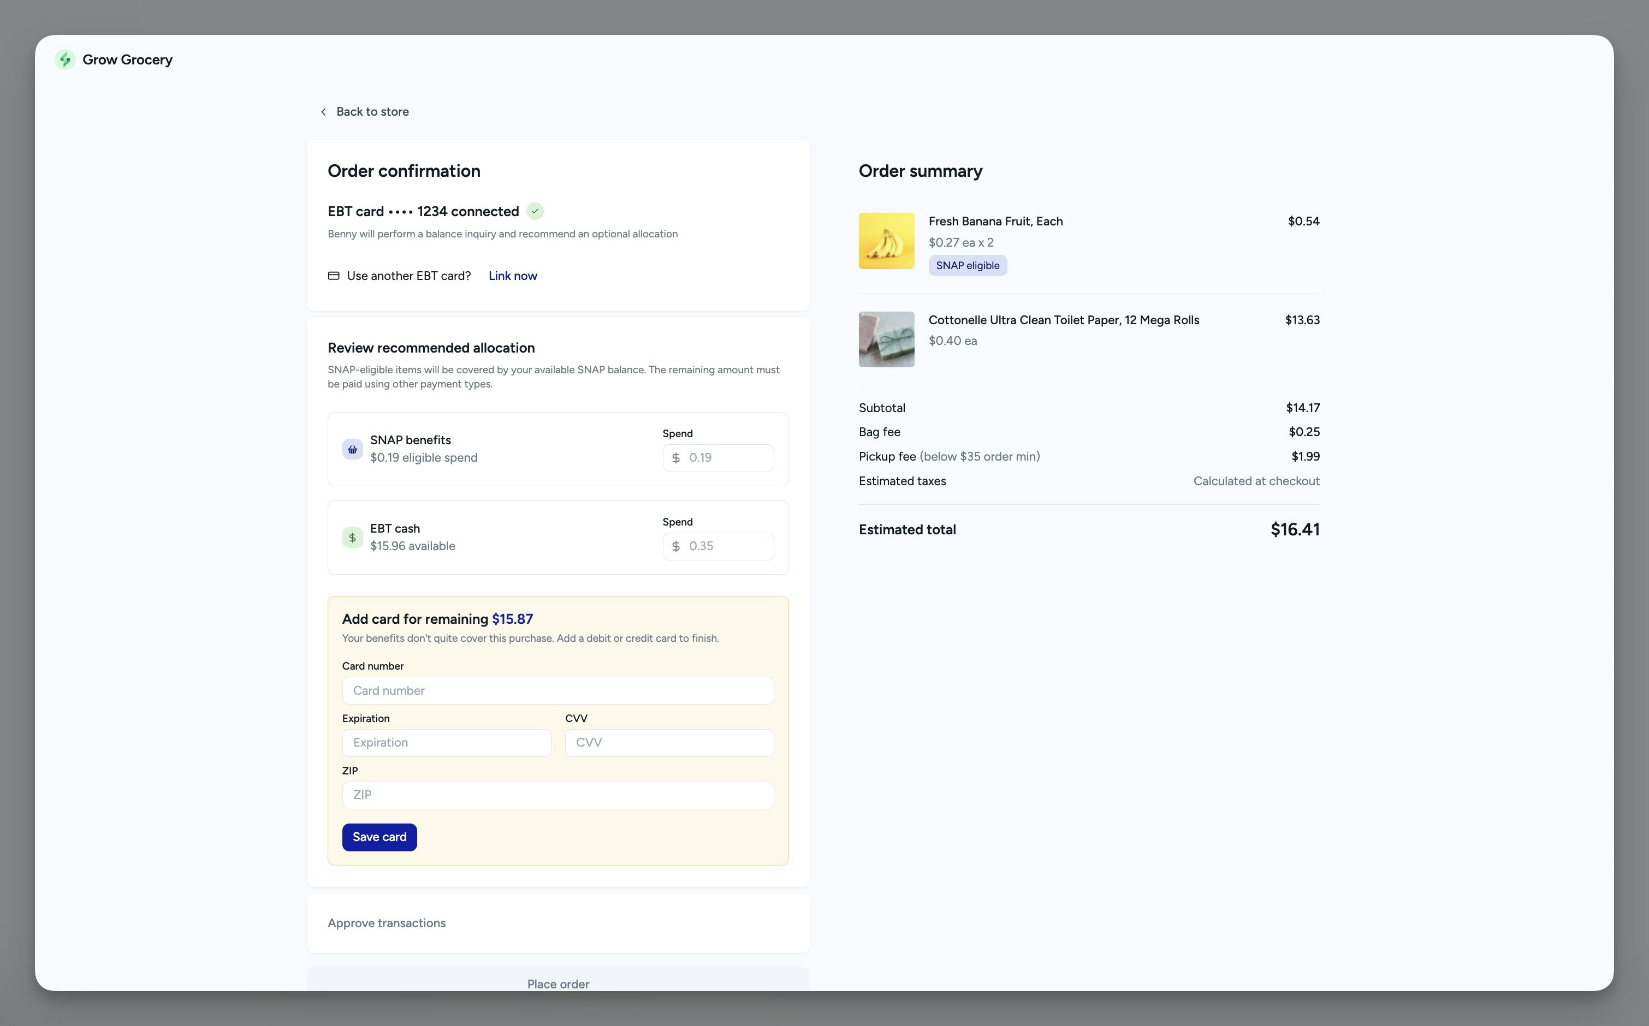Click the toilet paper product thumbnail

(886, 339)
